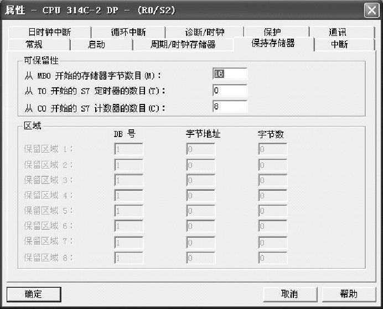Open the 循环中断 tab
This screenshot has height=309, width=383.
pyautogui.click(x=128, y=32)
